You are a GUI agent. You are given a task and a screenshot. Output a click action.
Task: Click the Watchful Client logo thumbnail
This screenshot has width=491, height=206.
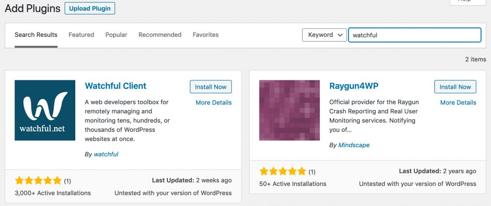click(45, 110)
